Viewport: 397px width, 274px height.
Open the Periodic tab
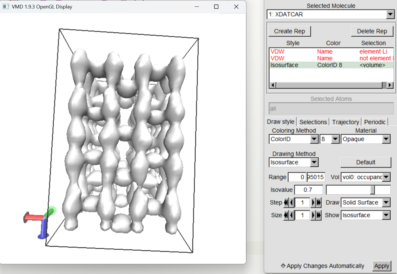pyautogui.click(x=375, y=122)
